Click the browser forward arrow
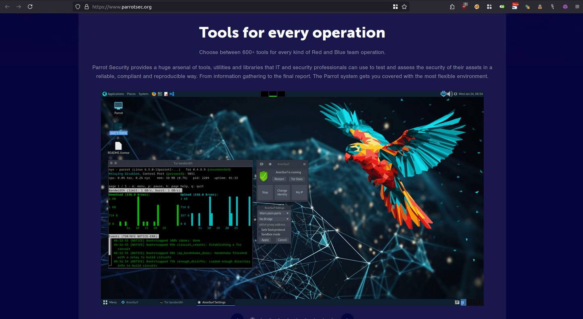 point(19,7)
